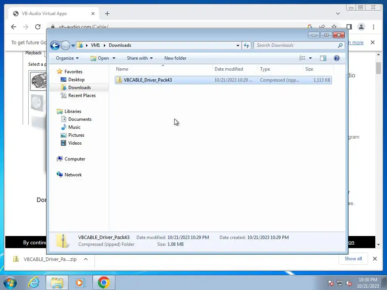This screenshot has width=387, height=290.
Task: Dismiss the Chrome info bar
Action: point(373,42)
